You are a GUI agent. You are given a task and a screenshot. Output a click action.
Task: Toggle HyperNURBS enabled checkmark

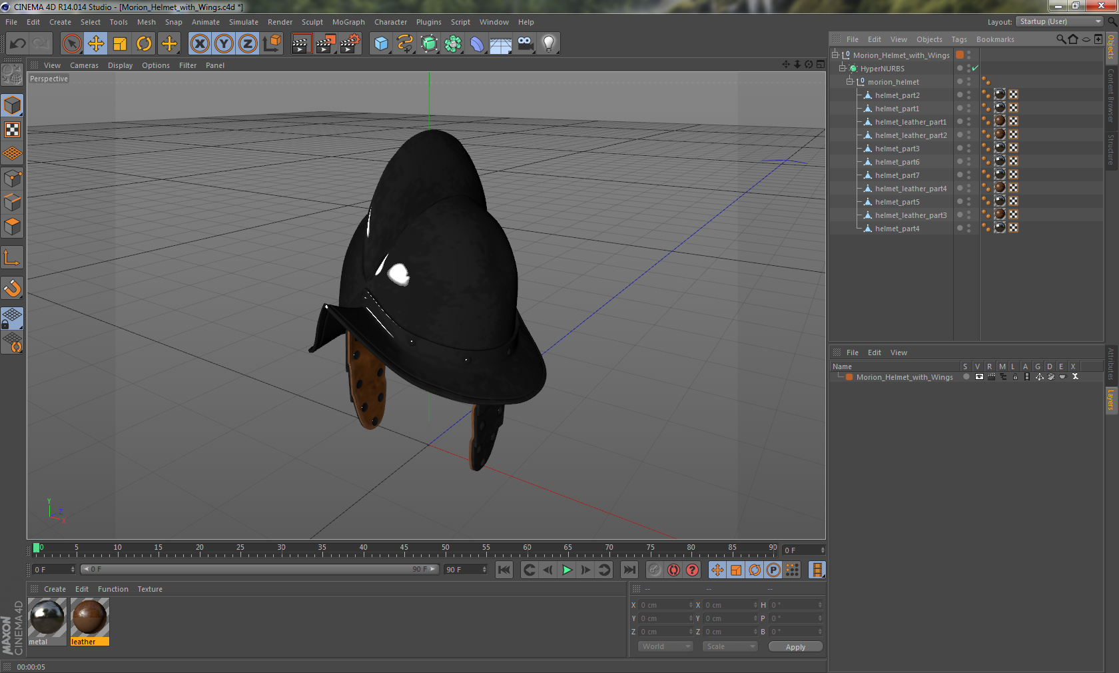click(975, 69)
